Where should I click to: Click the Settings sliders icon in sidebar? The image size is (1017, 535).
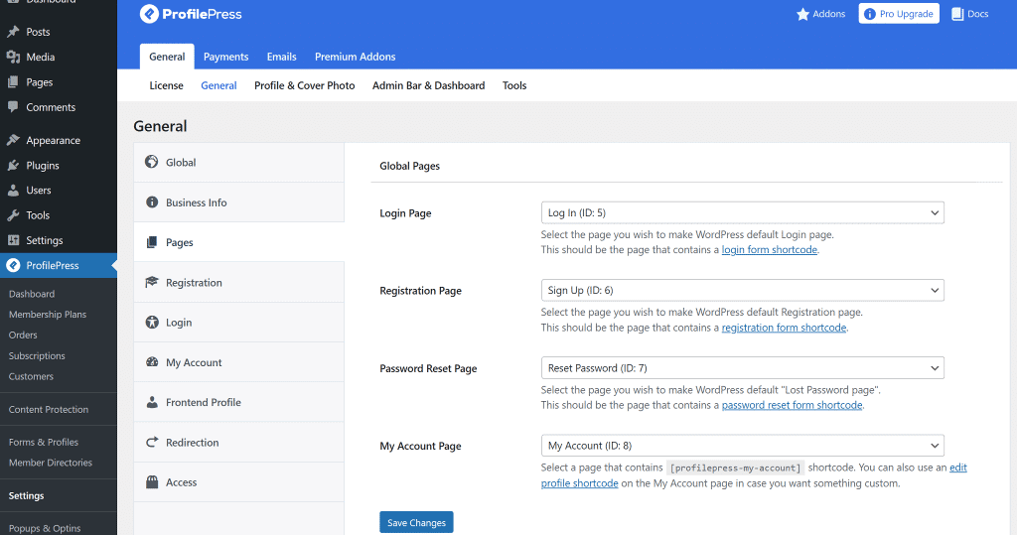coord(13,240)
